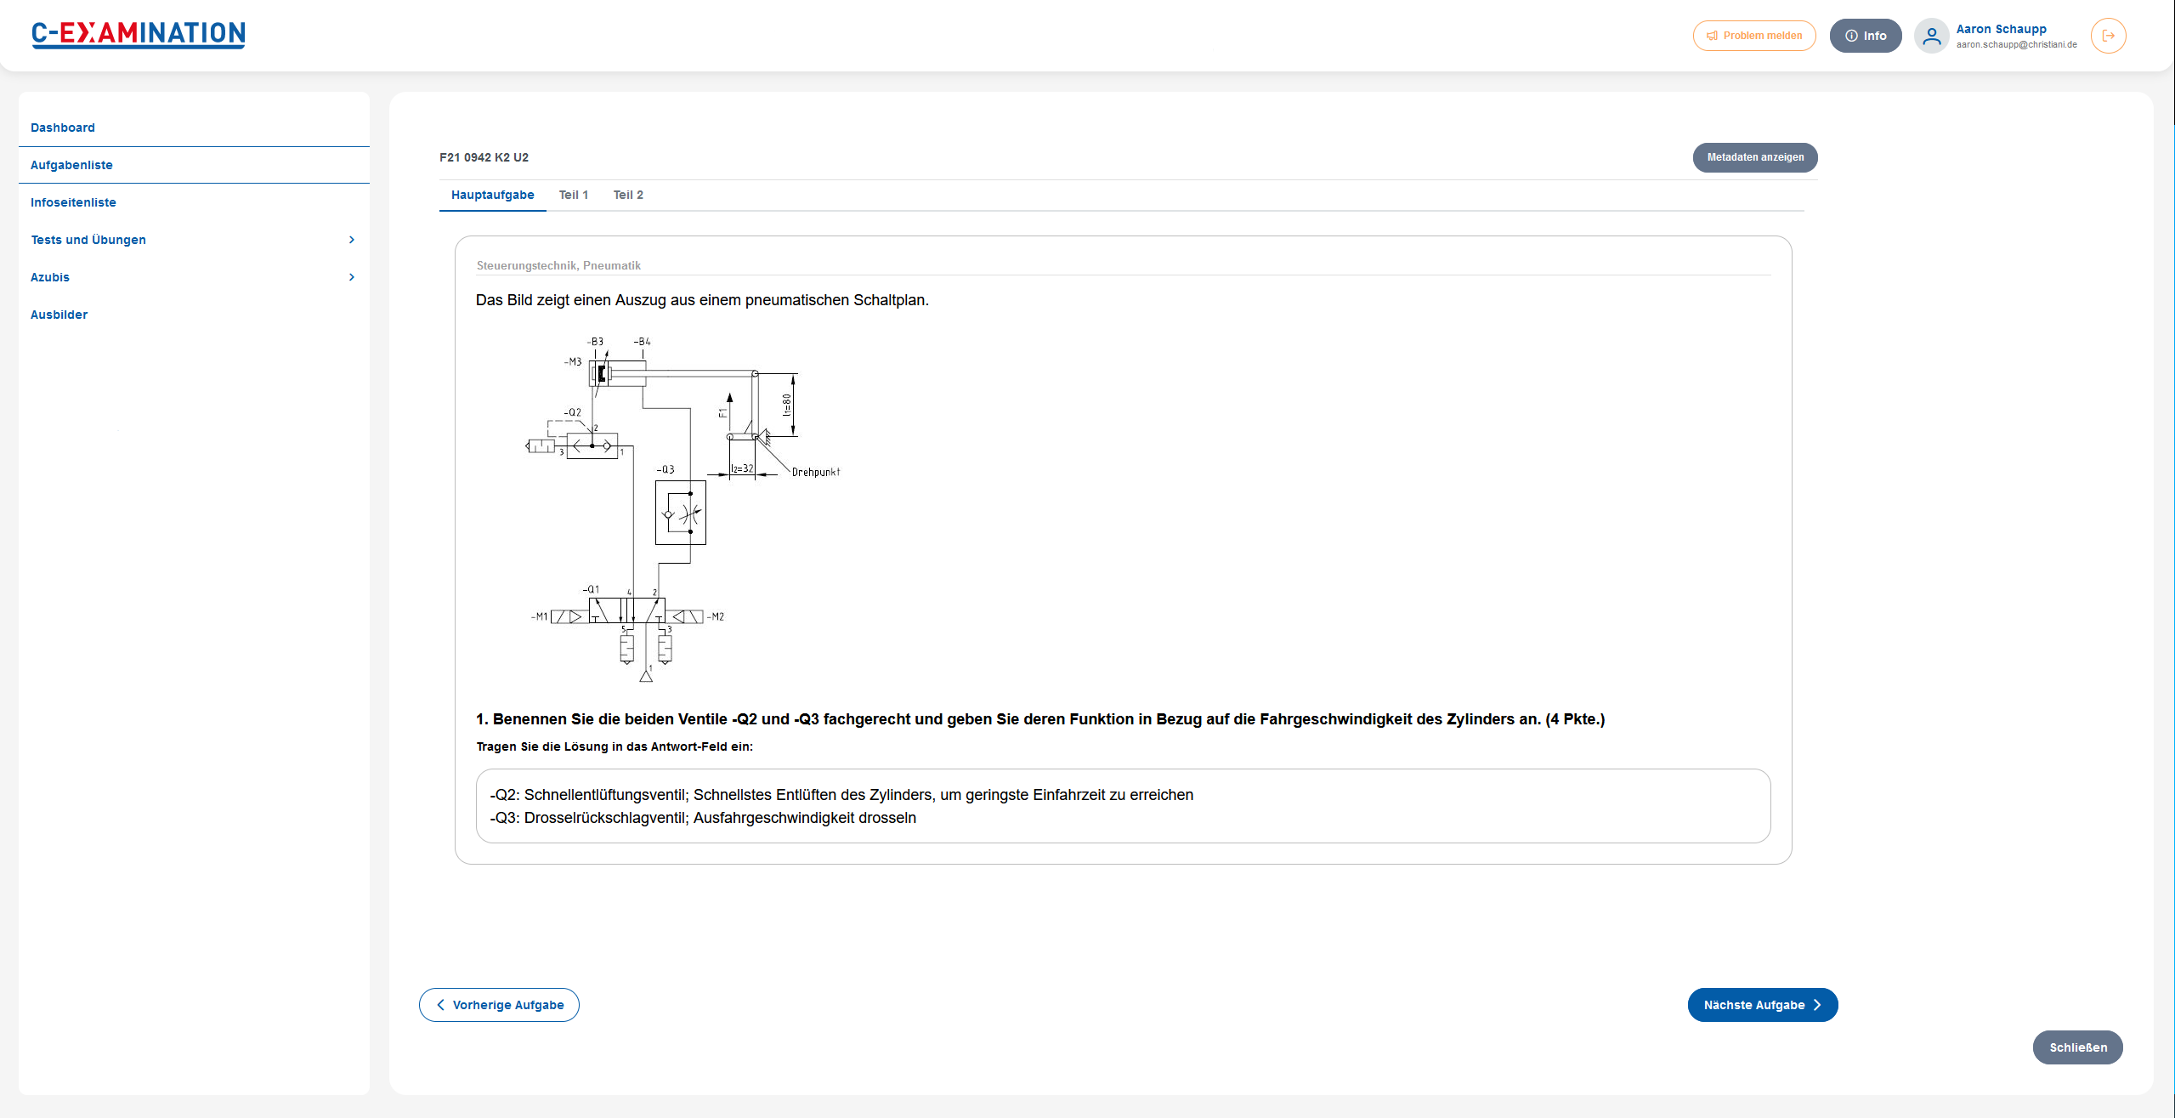Image resolution: width=2175 pixels, height=1118 pixels.
Task: Open Ausbilder in sidebar
Action: point(59,315)
